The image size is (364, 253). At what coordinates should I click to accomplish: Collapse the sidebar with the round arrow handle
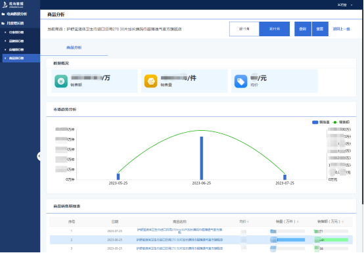(x=39, y=156)
